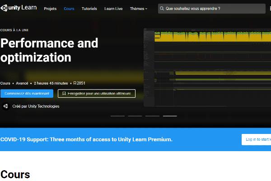Click the Unity Technologies avatar icon

click(6, 106)
